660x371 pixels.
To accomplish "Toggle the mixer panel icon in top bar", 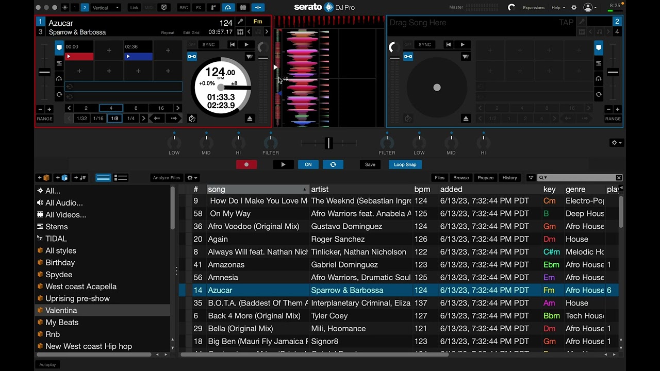I will [258, 8].
